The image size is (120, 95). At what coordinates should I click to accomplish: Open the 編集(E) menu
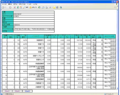tap(10, 4)
